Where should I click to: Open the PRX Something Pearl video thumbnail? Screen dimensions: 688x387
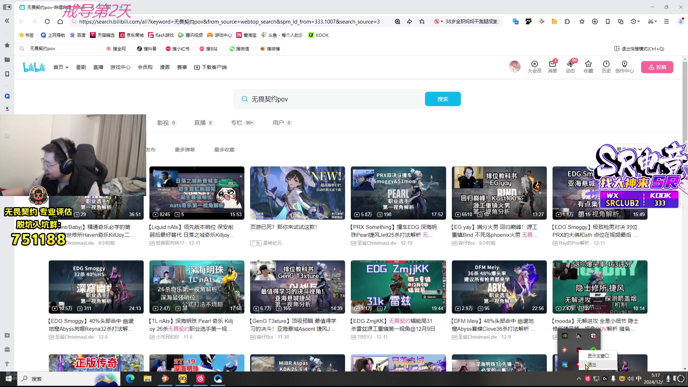click(x=398, y=193)
